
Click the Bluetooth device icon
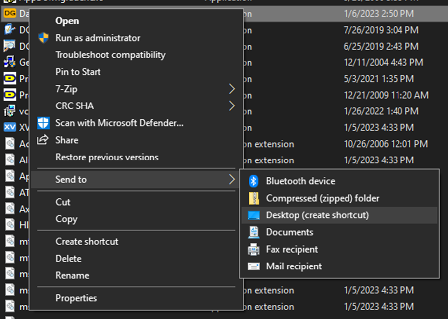(254, 181)
